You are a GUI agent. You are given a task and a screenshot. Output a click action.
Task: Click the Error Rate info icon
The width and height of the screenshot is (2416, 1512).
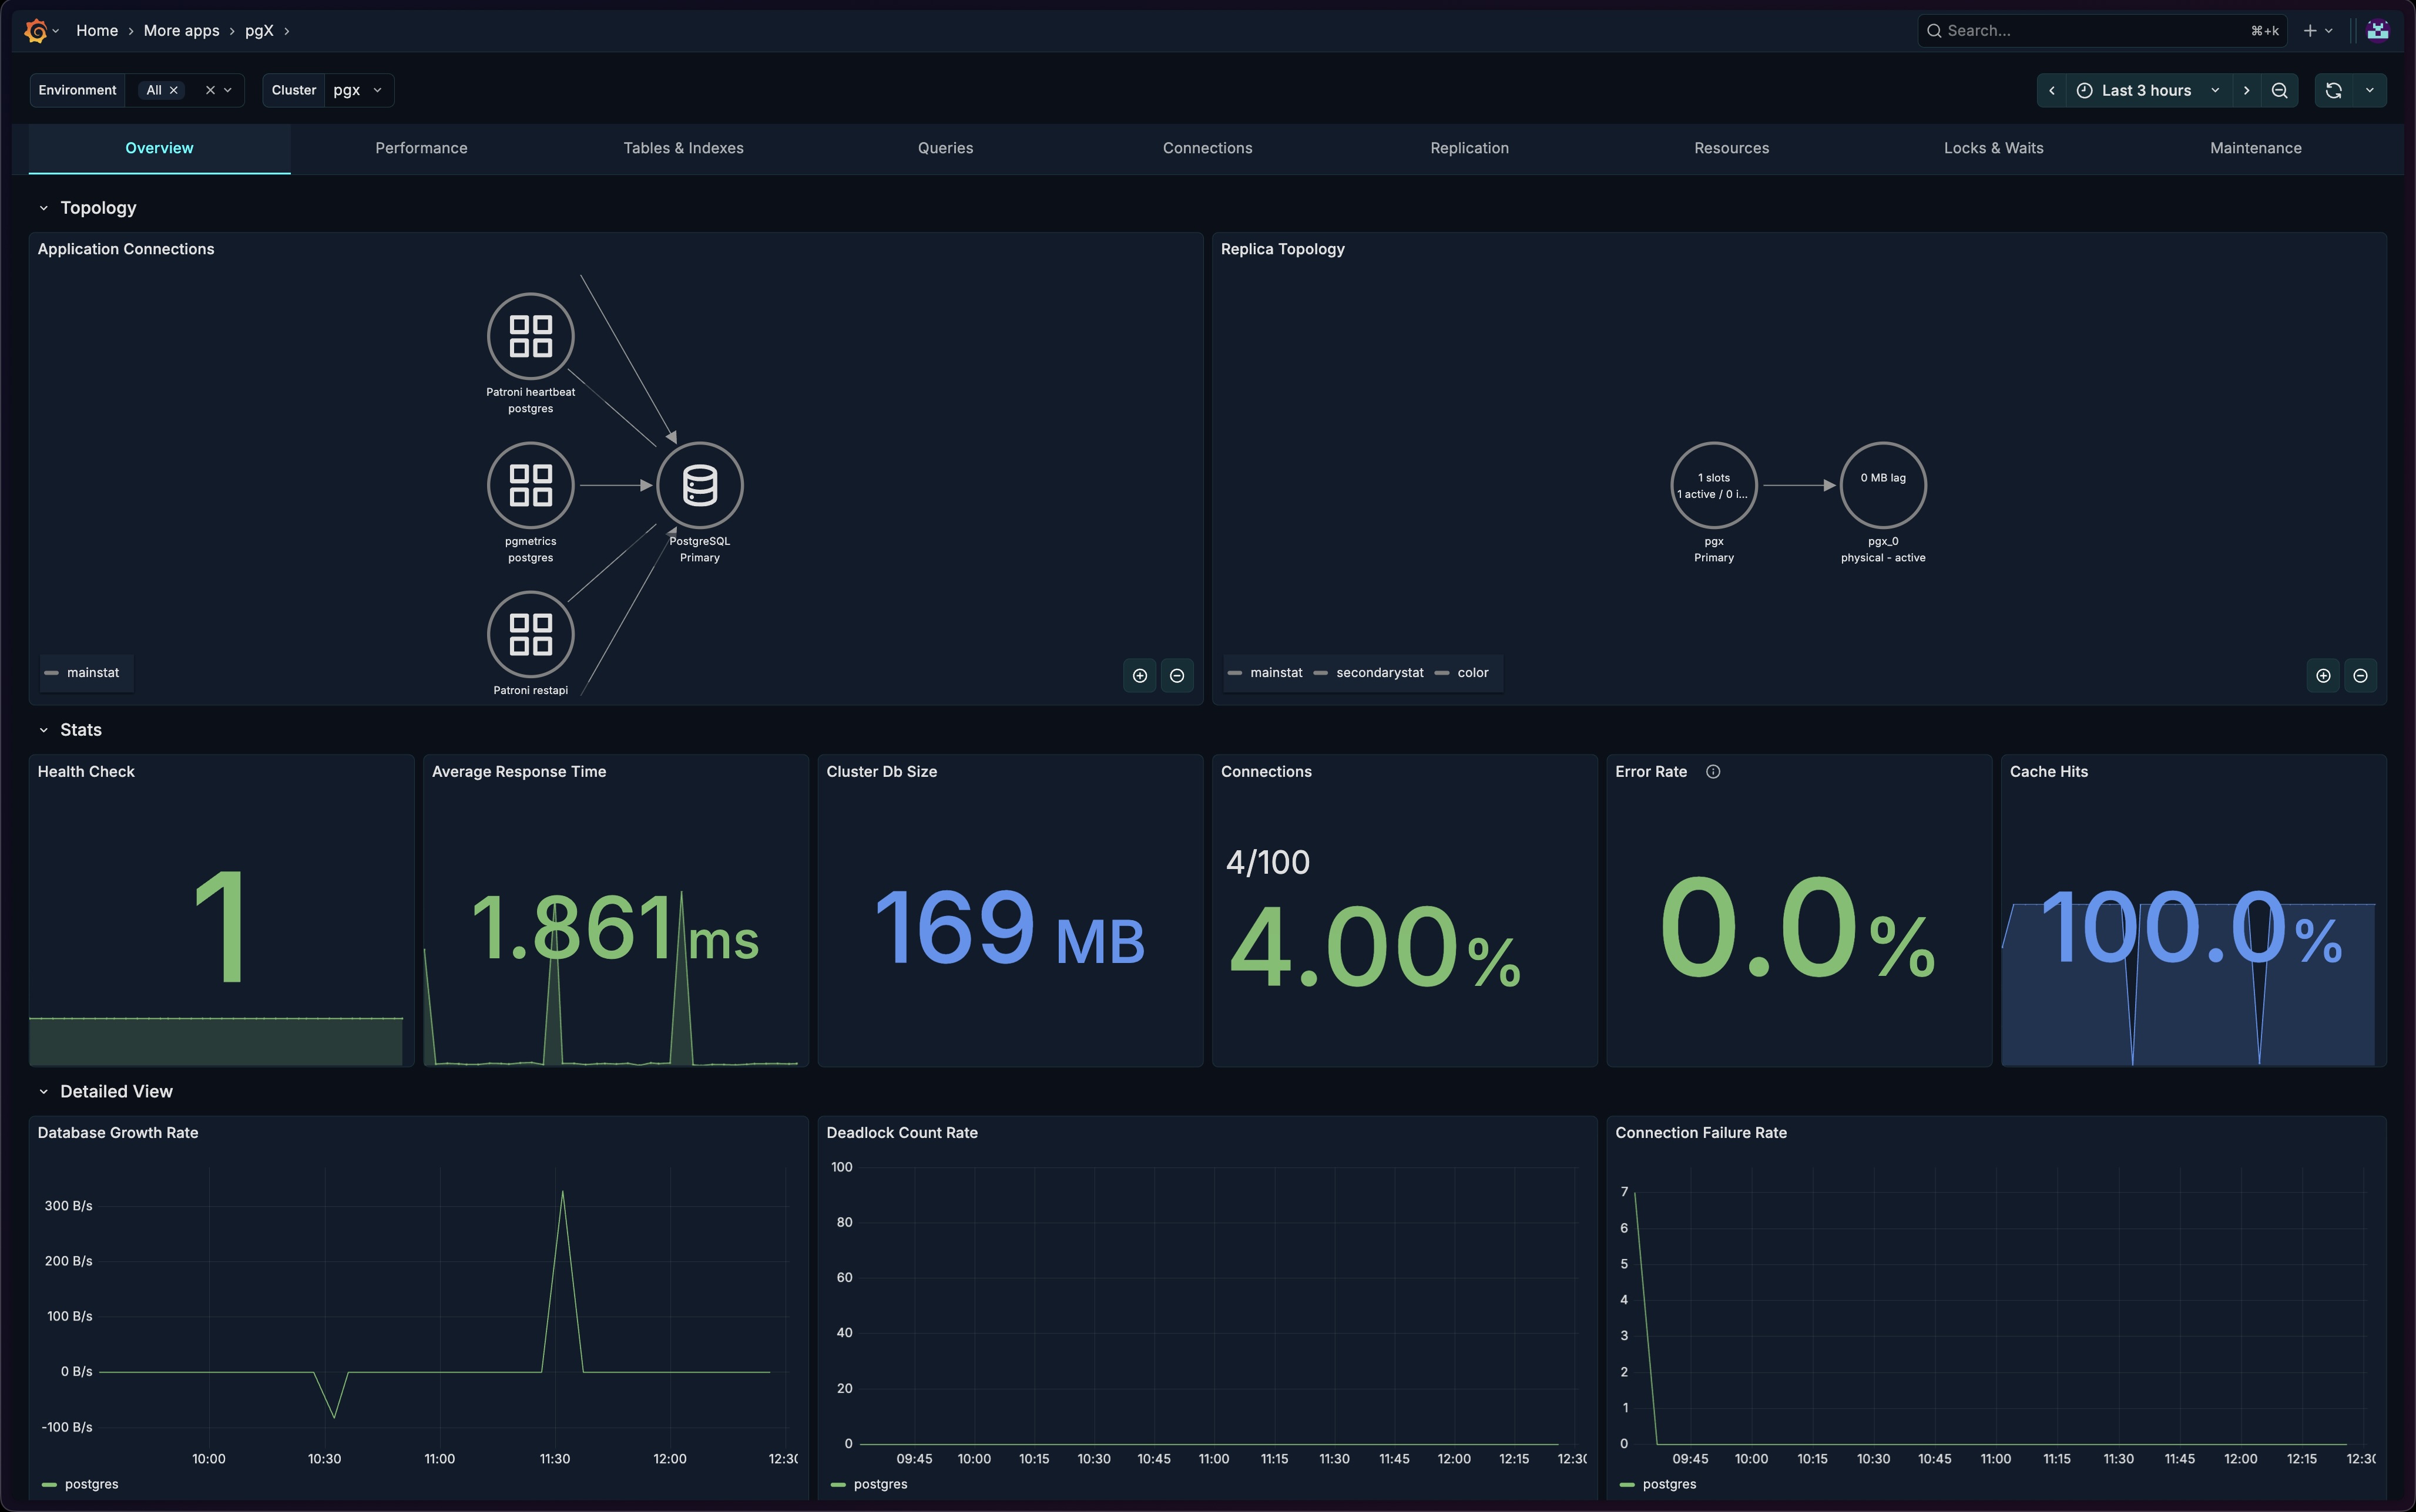1713,771
